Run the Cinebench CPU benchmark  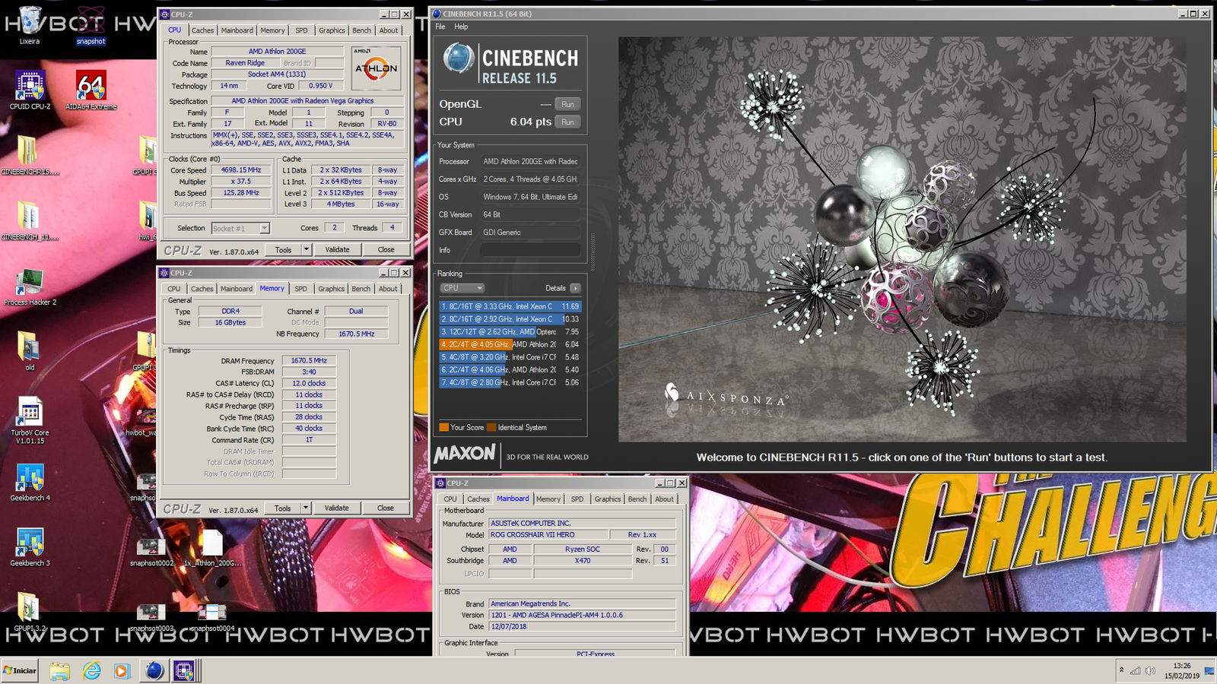567,122
